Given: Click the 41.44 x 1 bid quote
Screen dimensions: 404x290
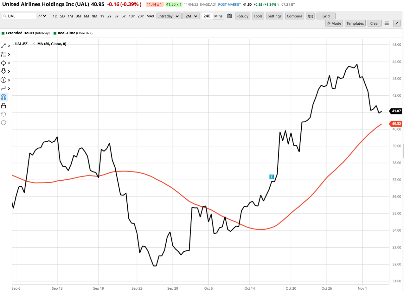Looking at the screenshot, I should [x=154, y=4].
